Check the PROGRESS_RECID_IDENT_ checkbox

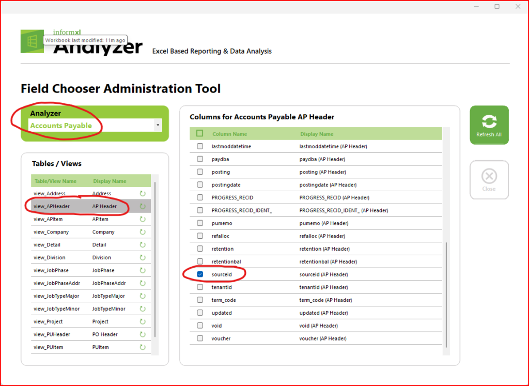[200, 210]
